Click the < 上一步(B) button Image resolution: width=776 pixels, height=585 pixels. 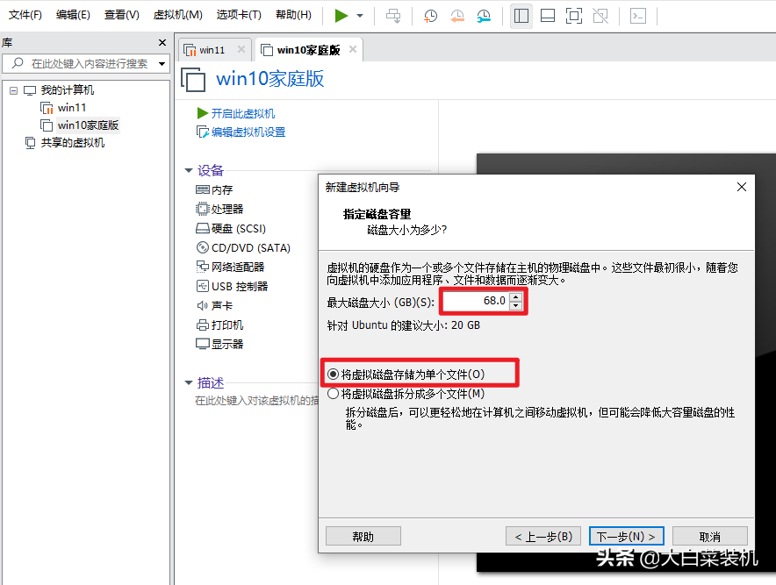pyautogui.click(x=543, y=537)
